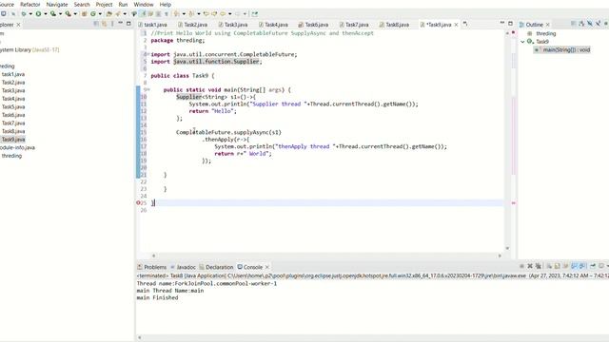
Task: Toggle Mark Occurrences in toolbar
Action: click(x=143, y=14)
